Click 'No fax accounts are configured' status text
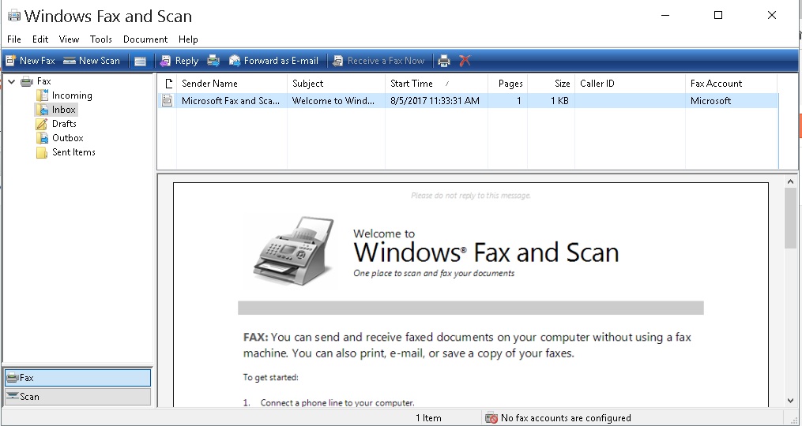 (566, 418)
